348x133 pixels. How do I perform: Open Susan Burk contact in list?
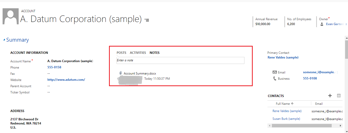click(286, 119)
